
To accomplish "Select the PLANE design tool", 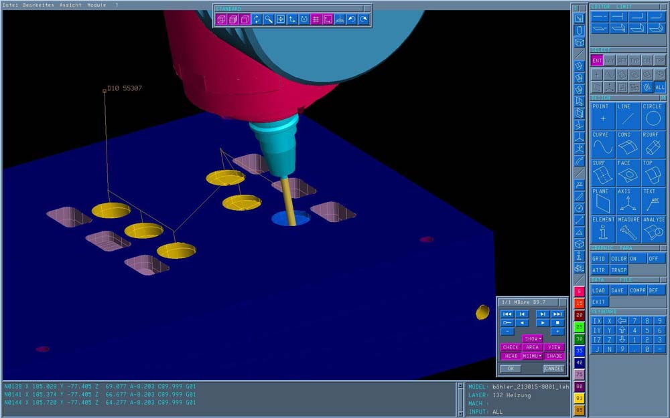I will click(x=602, y=201).
